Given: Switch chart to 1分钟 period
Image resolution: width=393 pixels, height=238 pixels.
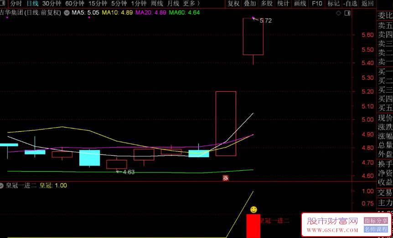Looking at the screenshot, I should 139,4.
